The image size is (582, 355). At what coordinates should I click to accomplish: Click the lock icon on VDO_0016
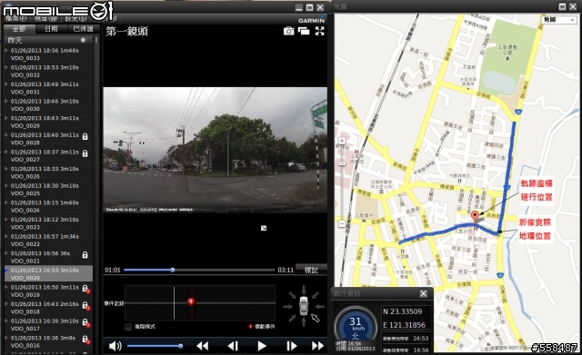pyautogui.click(x=85, y=340)
